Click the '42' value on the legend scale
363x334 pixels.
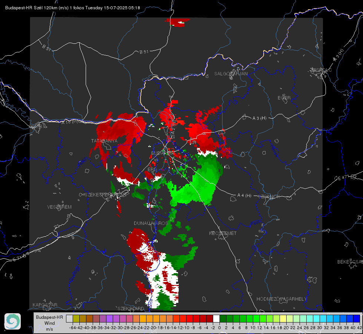(359, 328)
